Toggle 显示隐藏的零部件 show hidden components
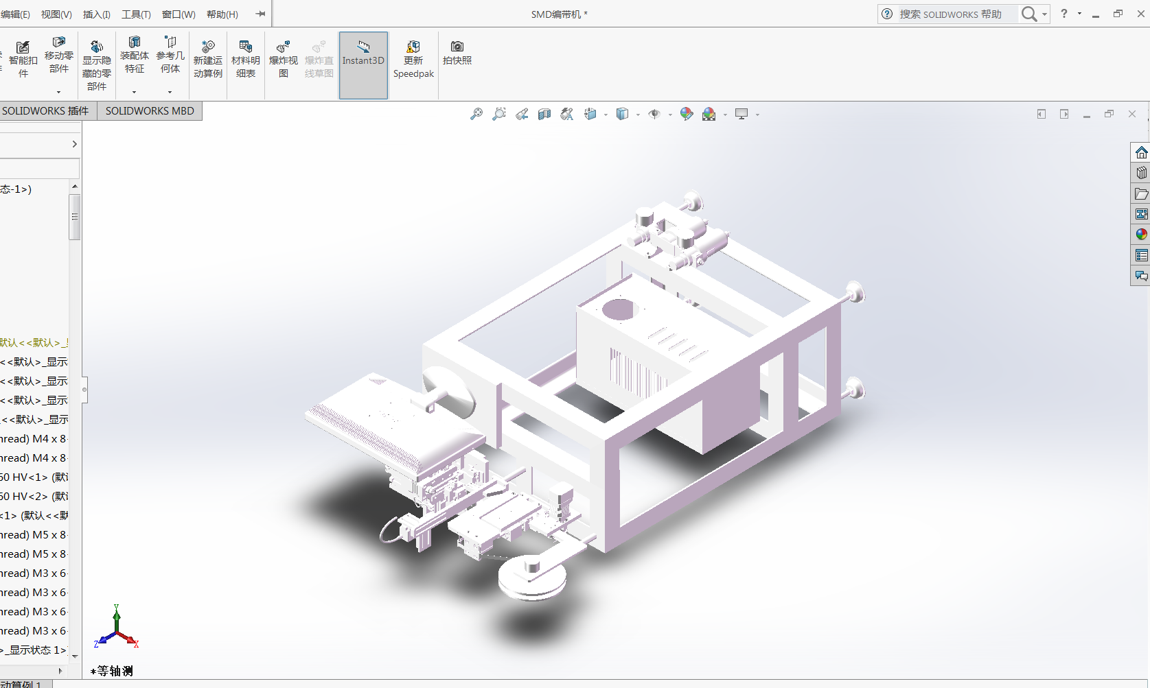The width and height of the screenshot is (1150, 688). click(97, 65)
